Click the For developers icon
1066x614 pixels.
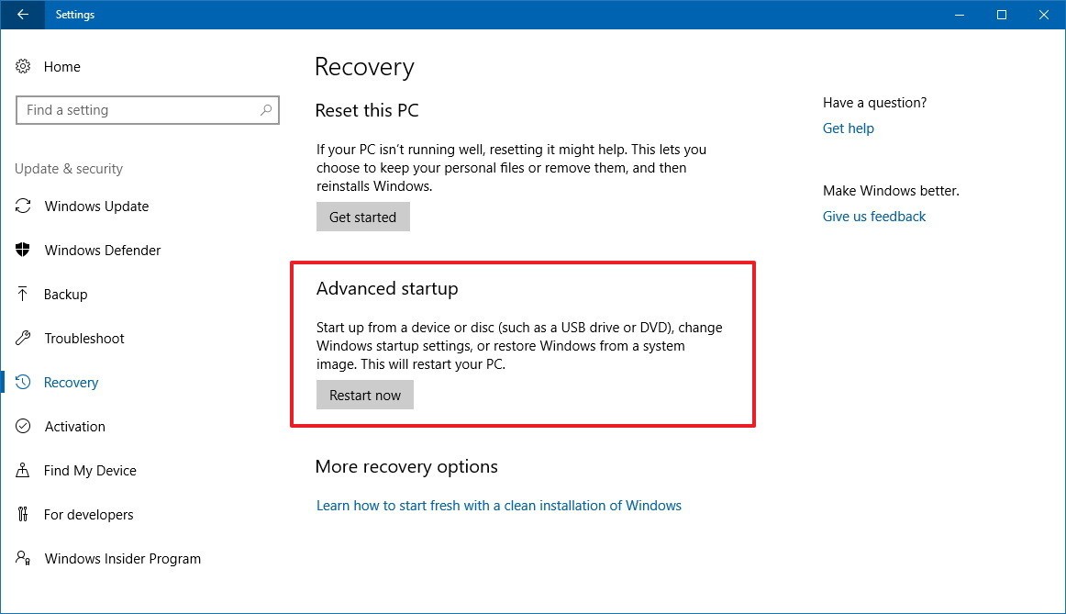(x=23, y=514)
